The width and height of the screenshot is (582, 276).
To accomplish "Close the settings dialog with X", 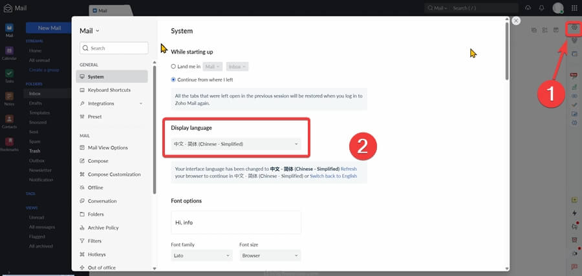I will [x=516, y=21].
